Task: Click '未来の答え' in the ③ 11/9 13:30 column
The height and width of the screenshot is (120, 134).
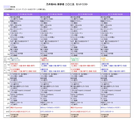Action: point(75,64)
